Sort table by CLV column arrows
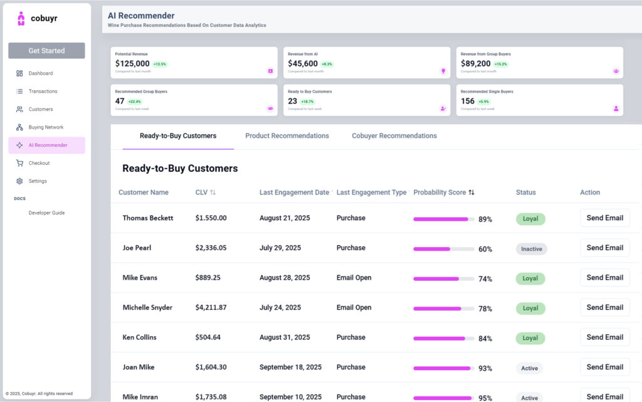The width and height of the screenshot is (642, 402). tap(213, 193)
